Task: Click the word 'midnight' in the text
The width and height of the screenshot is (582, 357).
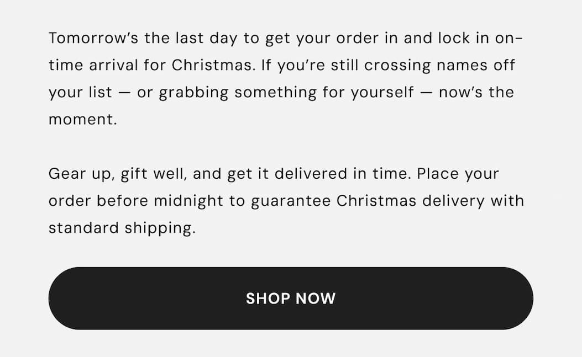Action: (x=188, y=200)
